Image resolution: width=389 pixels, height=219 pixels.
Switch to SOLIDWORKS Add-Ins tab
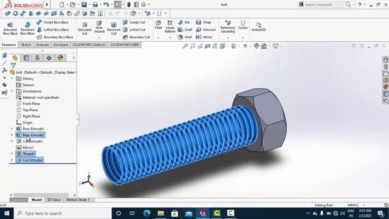point(89,44)
